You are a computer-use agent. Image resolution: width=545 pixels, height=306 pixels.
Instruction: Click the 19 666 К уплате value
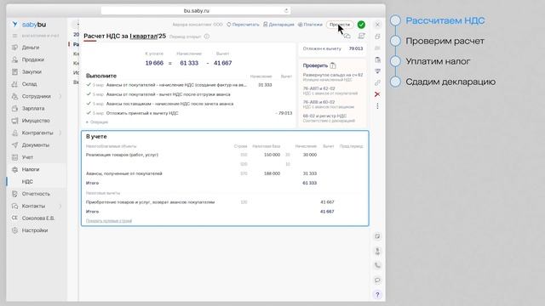[x=154, y=63]
